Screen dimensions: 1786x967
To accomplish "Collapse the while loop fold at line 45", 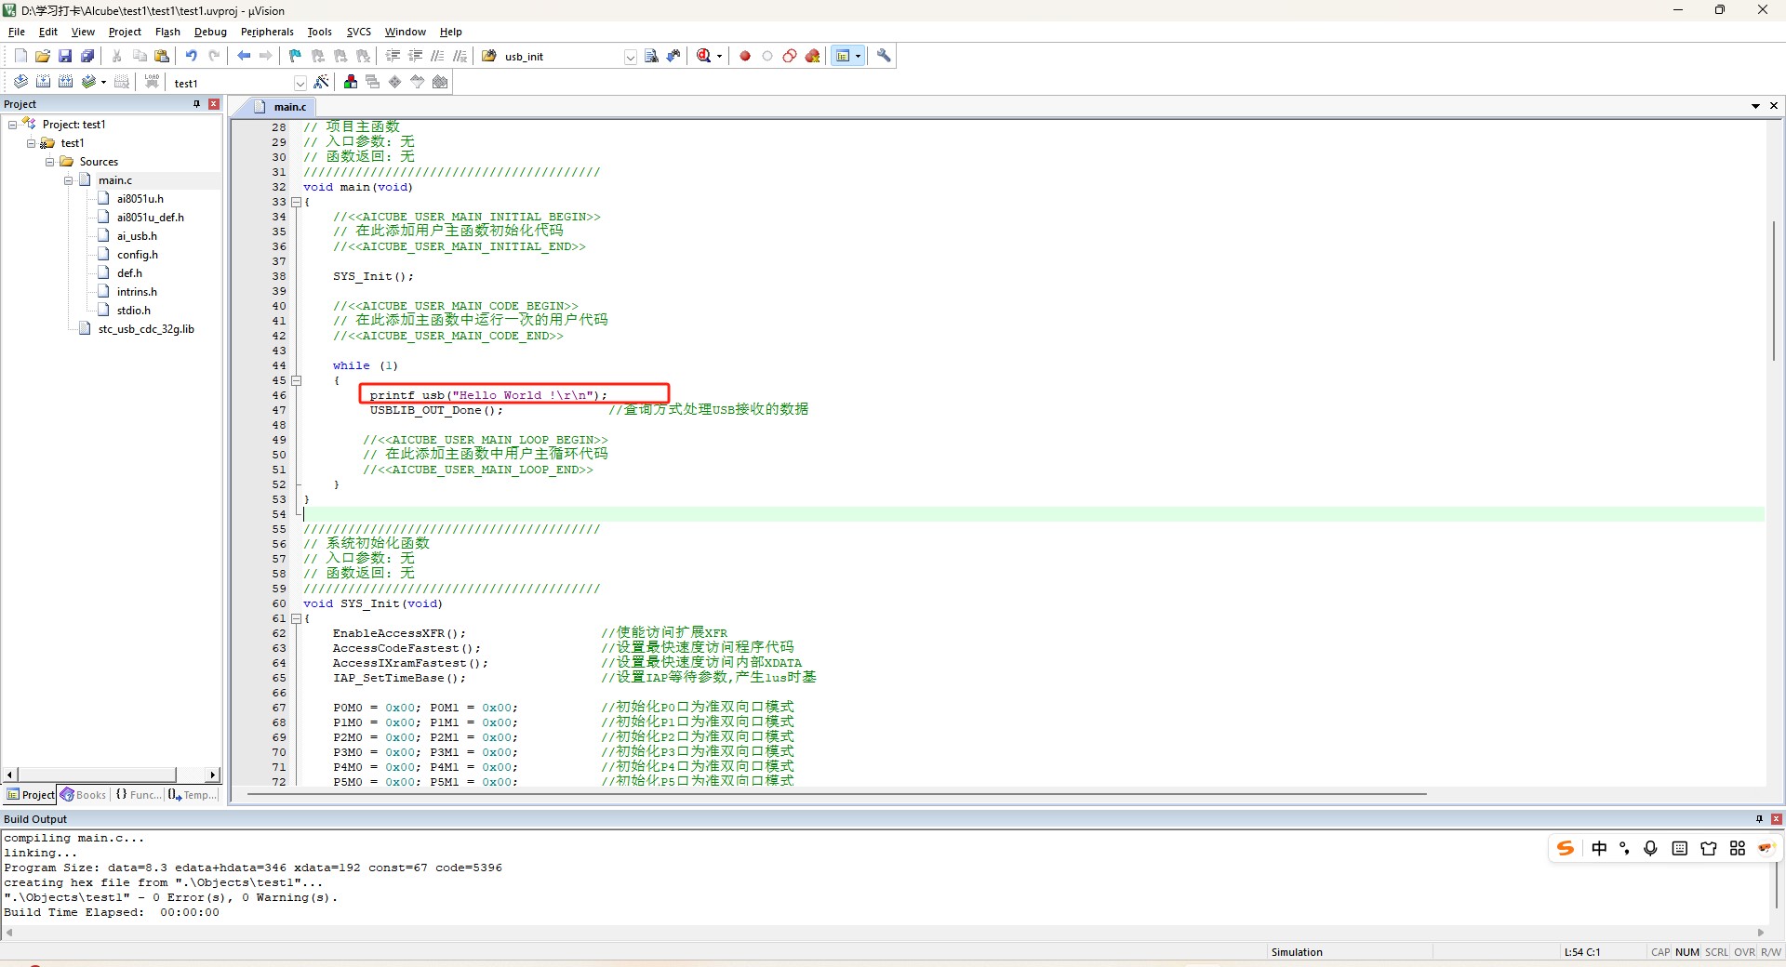I will tap(296, 380).
